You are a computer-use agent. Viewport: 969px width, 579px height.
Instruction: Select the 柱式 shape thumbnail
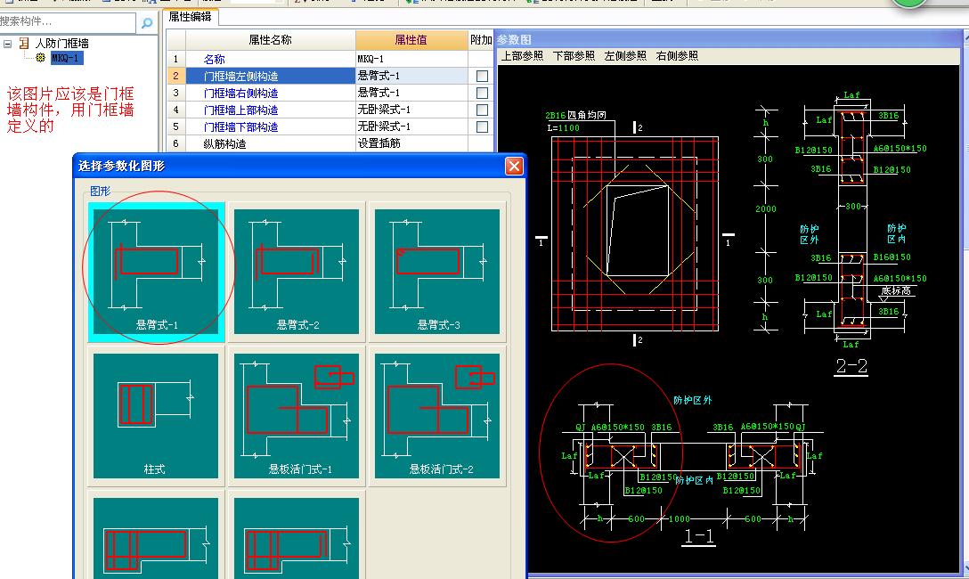(x=156, y=416)
